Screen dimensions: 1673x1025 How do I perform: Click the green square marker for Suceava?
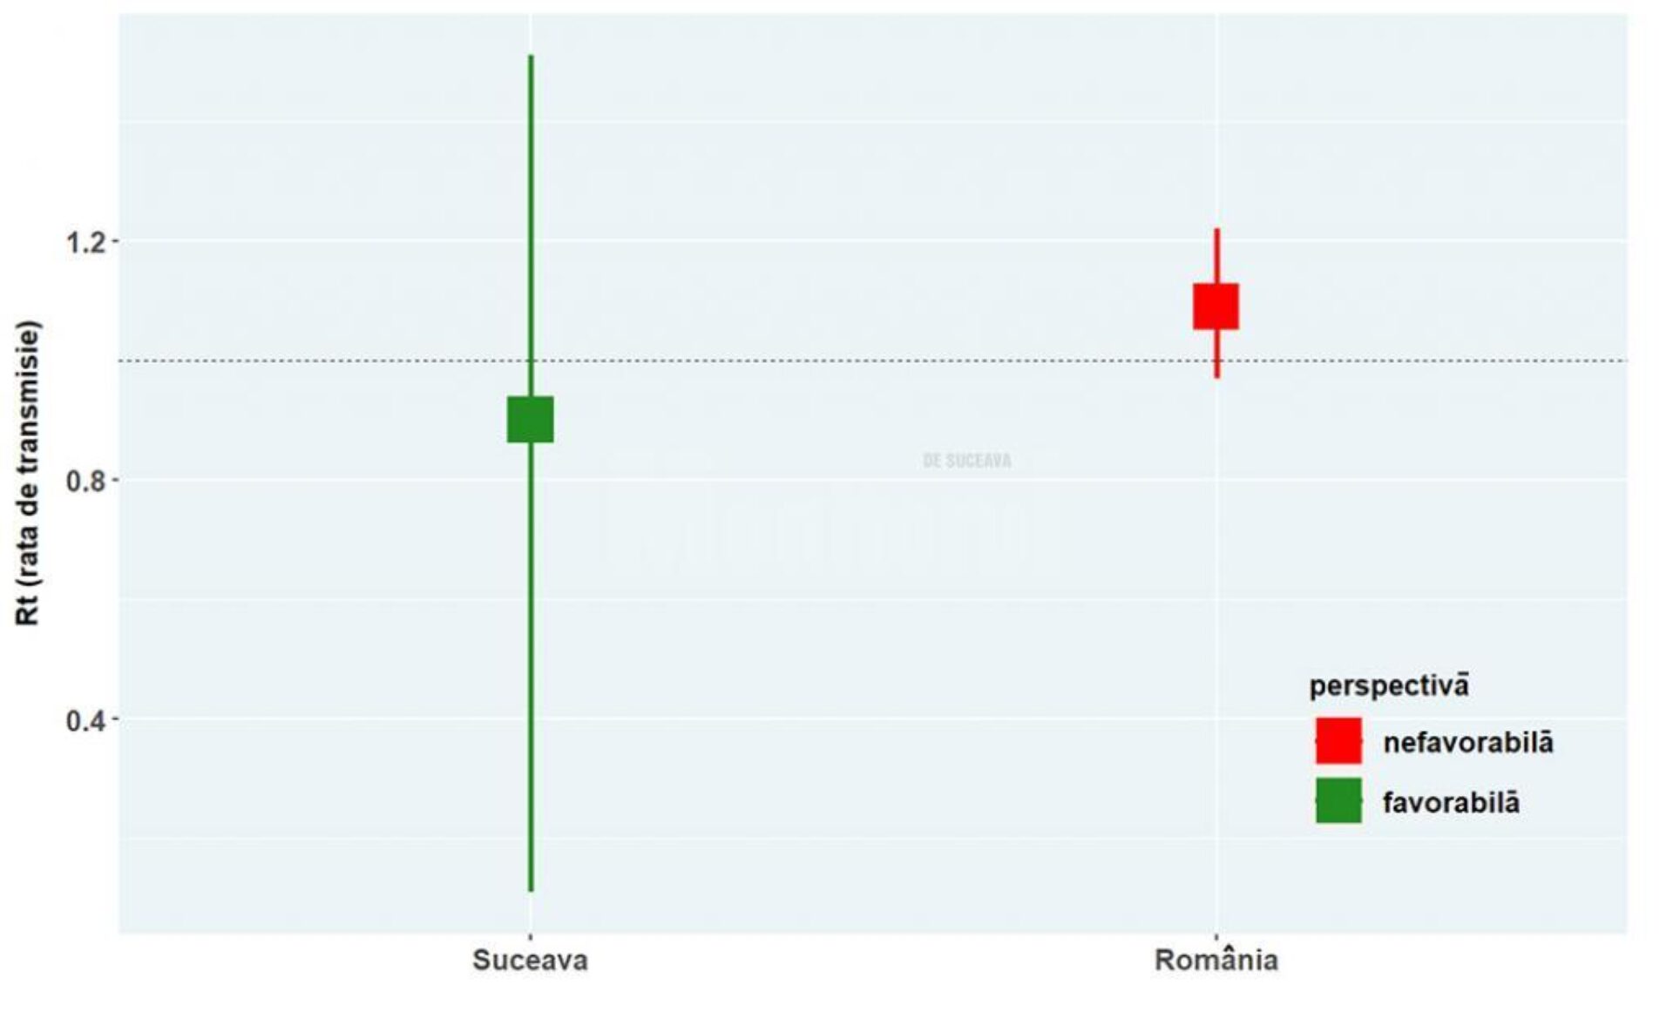(530, 419)
